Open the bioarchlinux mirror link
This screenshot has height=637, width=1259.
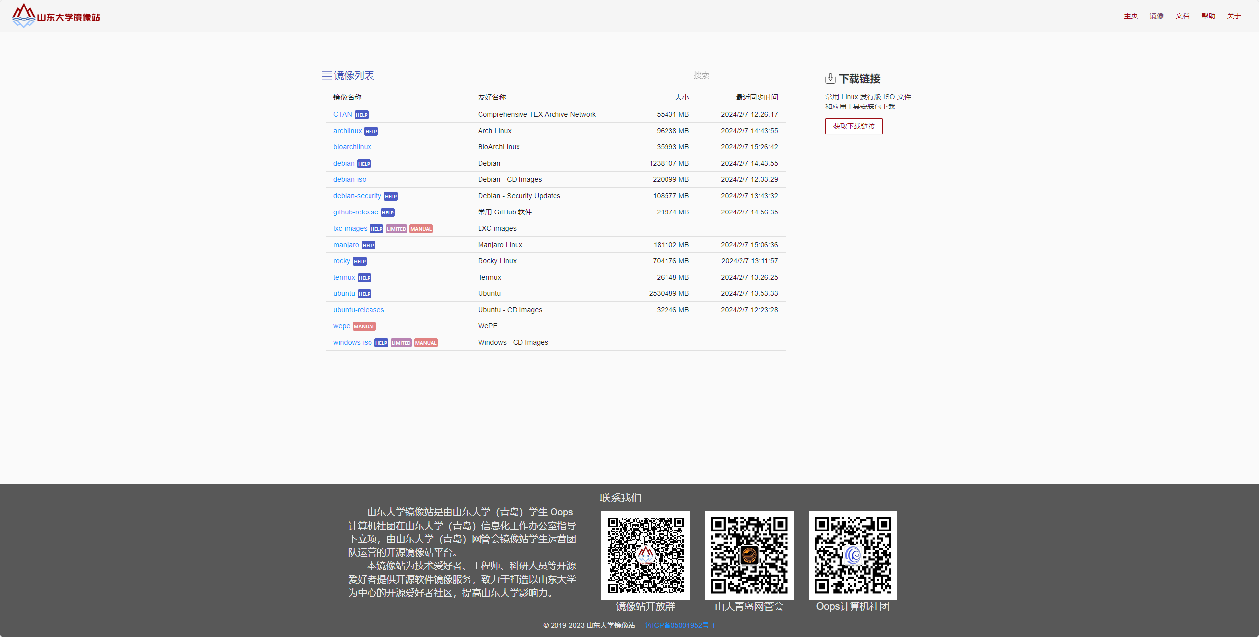[x=352, y=147]
